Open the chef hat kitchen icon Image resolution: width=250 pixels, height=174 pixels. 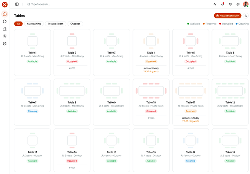coord(5,22)
